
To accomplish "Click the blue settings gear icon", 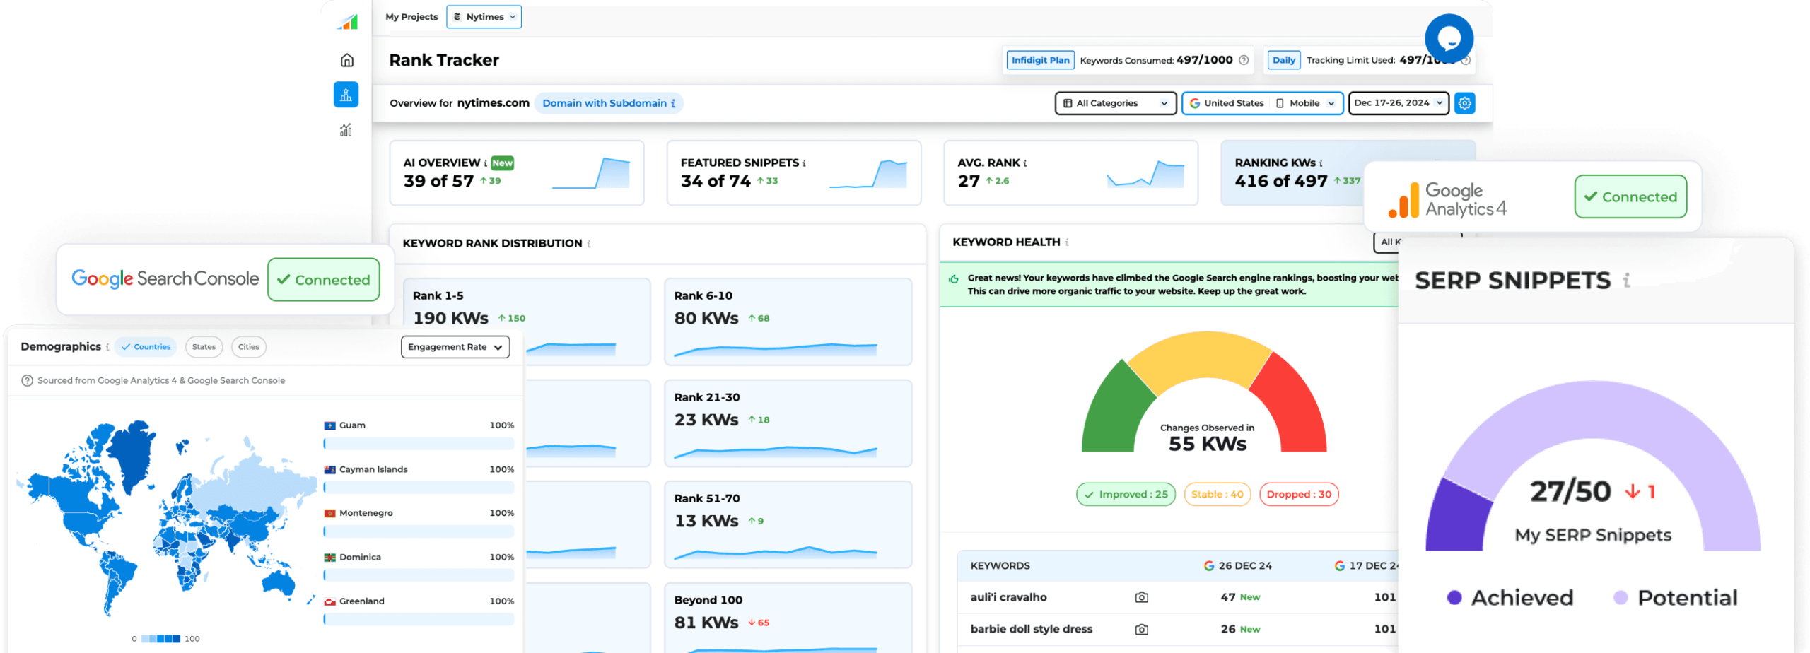I will 1464,103.
